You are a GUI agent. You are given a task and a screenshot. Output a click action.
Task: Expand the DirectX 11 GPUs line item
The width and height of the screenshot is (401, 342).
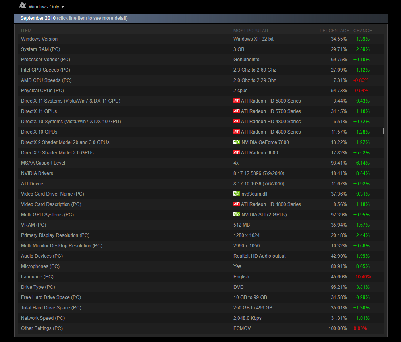(x=201, y=111)
